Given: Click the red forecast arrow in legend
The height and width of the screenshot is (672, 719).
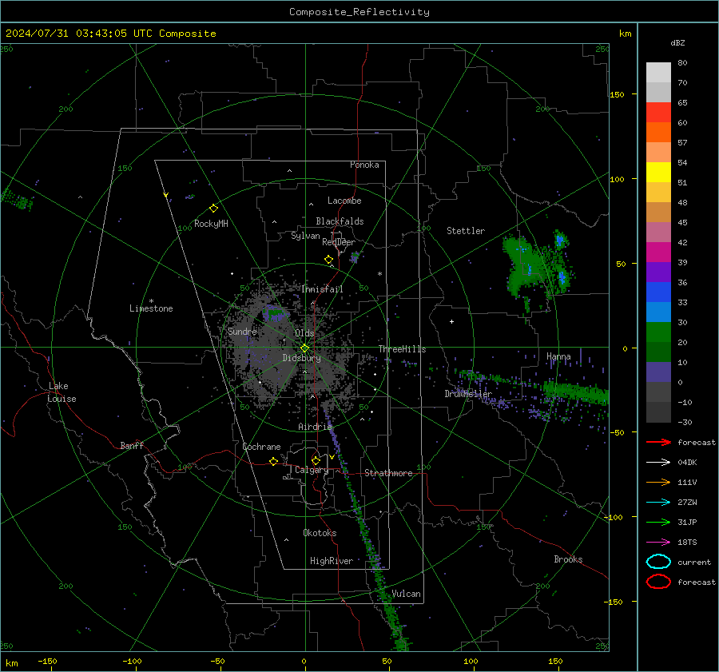Looking at the screenshot, I should pos(658,442).
